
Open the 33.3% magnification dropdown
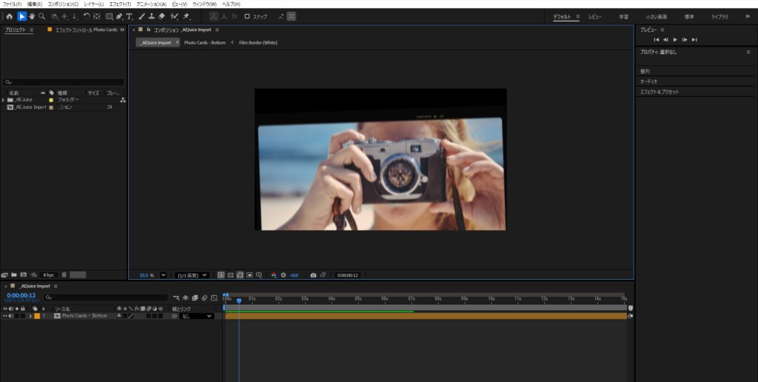tap(164, 275)
